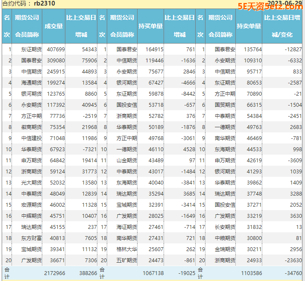Select 申万期货 volume 64842
This screenshot has width=305, height=281.
57,161
